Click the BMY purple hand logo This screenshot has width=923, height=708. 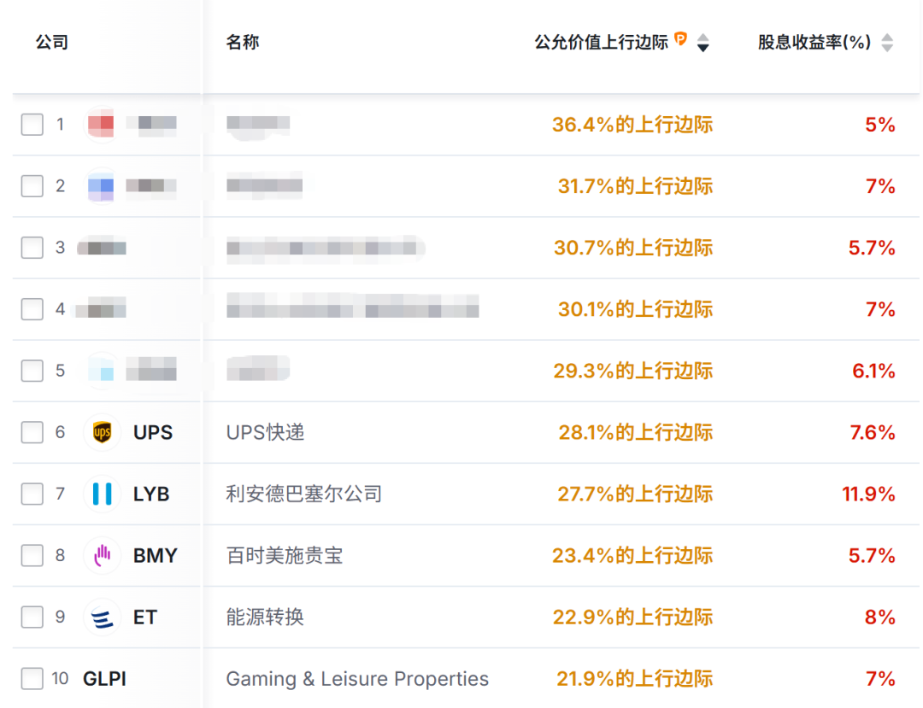click(x=102, y=556)
